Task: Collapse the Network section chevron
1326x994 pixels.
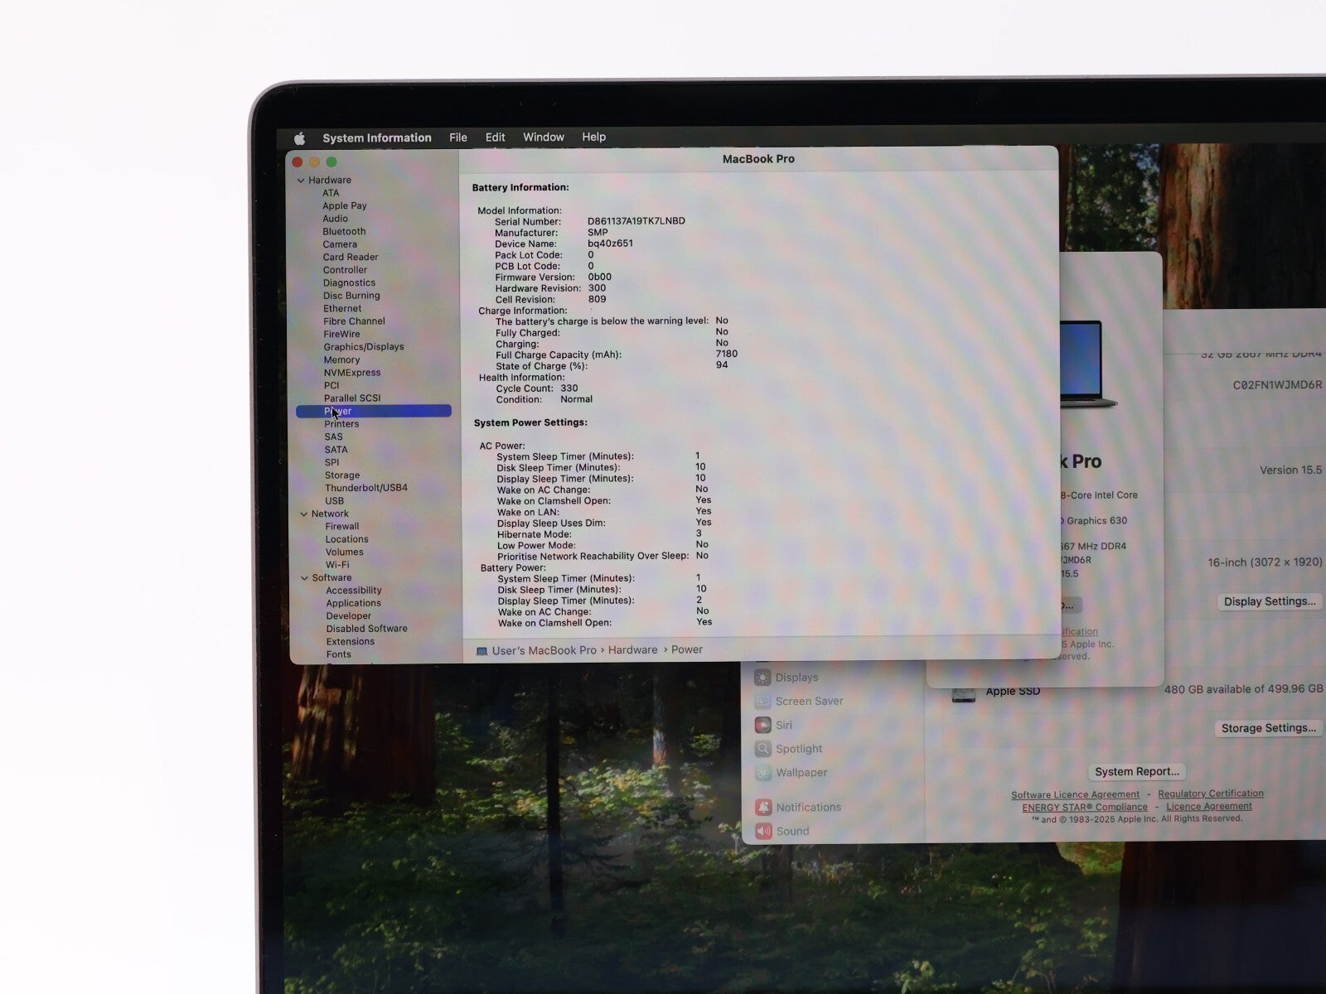Action: 303,514
